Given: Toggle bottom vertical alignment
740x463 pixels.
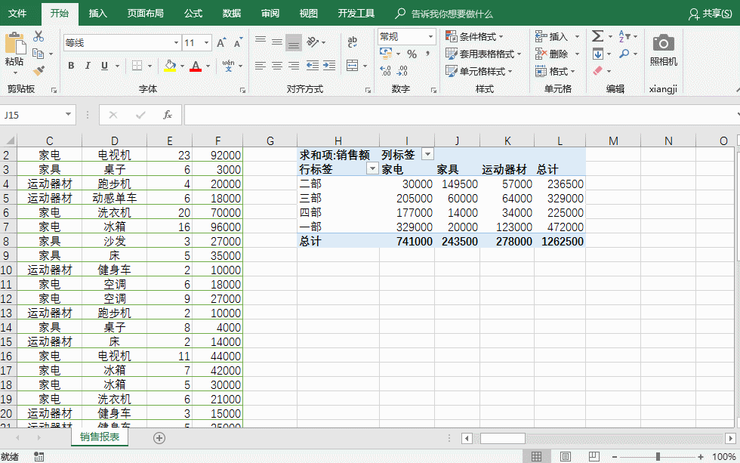Looking at the screenshot, I should (x=294, y=42).
